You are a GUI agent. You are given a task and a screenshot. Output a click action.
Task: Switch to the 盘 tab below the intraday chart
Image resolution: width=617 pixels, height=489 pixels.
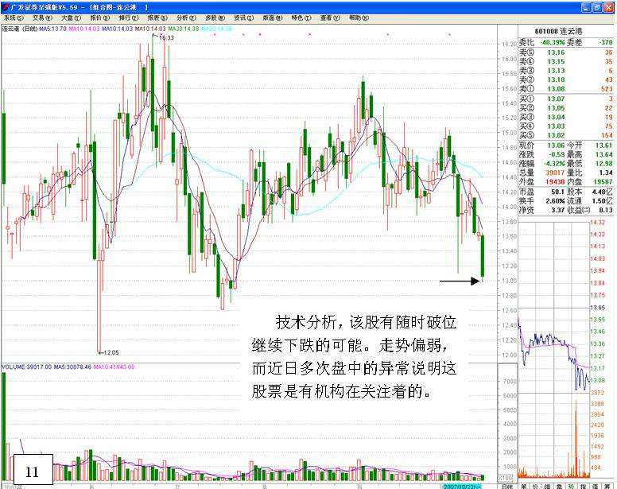point(559,487)
